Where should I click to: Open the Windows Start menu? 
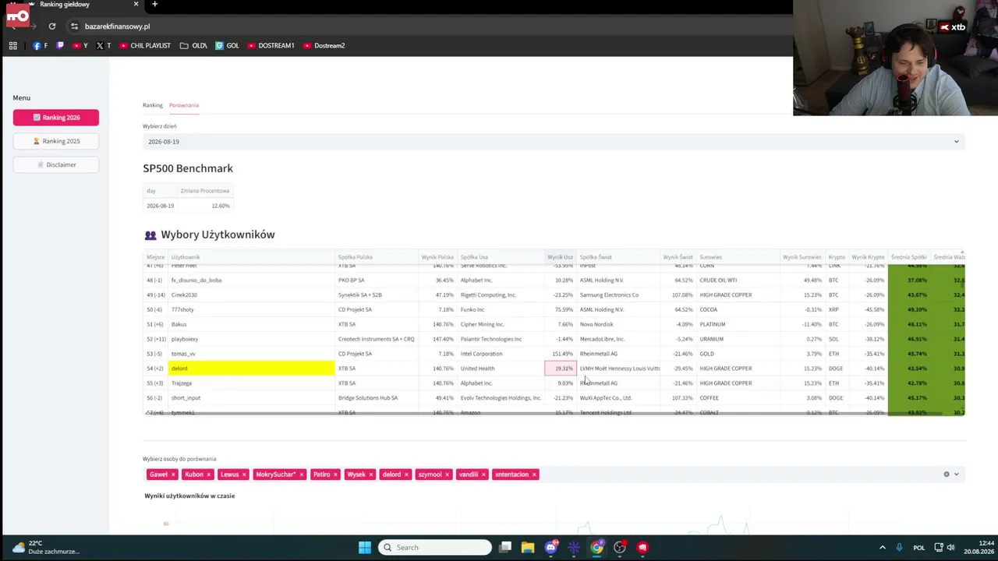pos(365,547)
